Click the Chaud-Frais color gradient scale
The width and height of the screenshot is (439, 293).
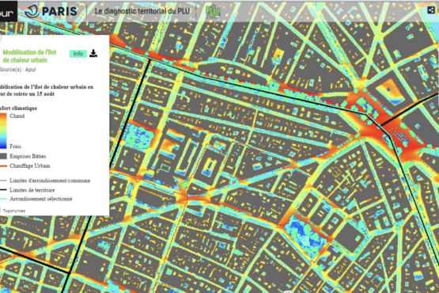[3, 131]
